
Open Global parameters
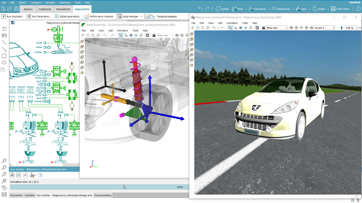(67, 16)
